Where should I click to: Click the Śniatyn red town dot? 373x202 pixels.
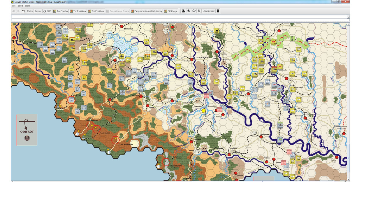pyautogui.click(x=266, y=161)
